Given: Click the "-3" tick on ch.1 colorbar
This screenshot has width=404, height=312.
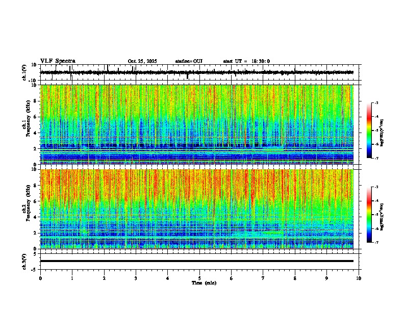Looking at the screenshot, I should point(376,102).
